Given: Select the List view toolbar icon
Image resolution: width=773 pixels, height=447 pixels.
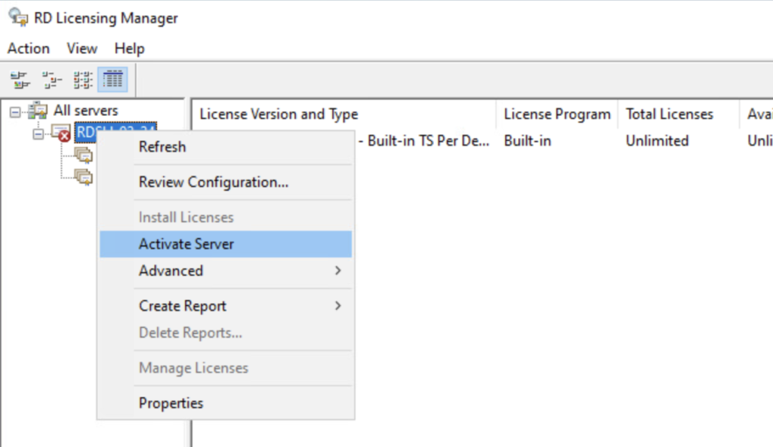Looking at the screenshot, I should click(83, 79).
